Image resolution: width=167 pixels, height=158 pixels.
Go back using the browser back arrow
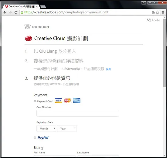pos(5,12)
